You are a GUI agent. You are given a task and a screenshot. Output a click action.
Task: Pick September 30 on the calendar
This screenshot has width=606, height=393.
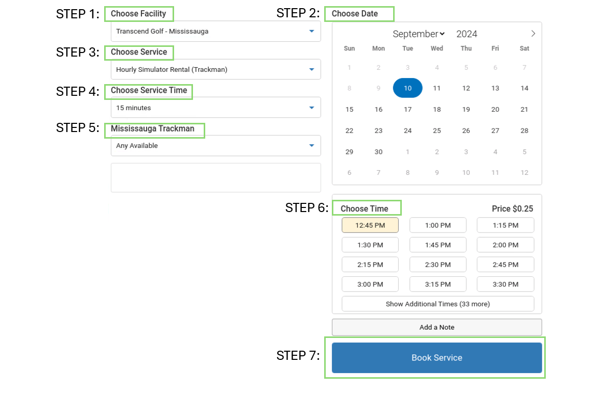click(378, 152)
